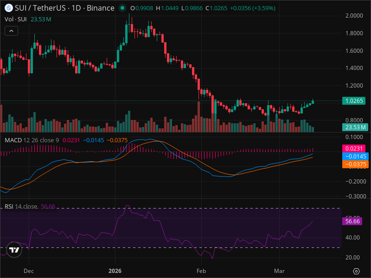Click the close value C1.0265 in header
This screenshot has height=278, width=371.
[x=216, y=8]
